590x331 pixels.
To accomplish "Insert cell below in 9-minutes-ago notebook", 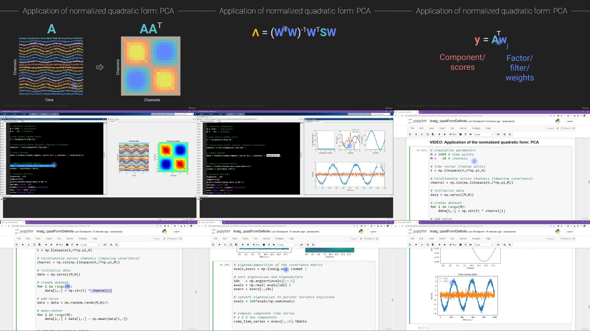I will (x=416, y=134).
